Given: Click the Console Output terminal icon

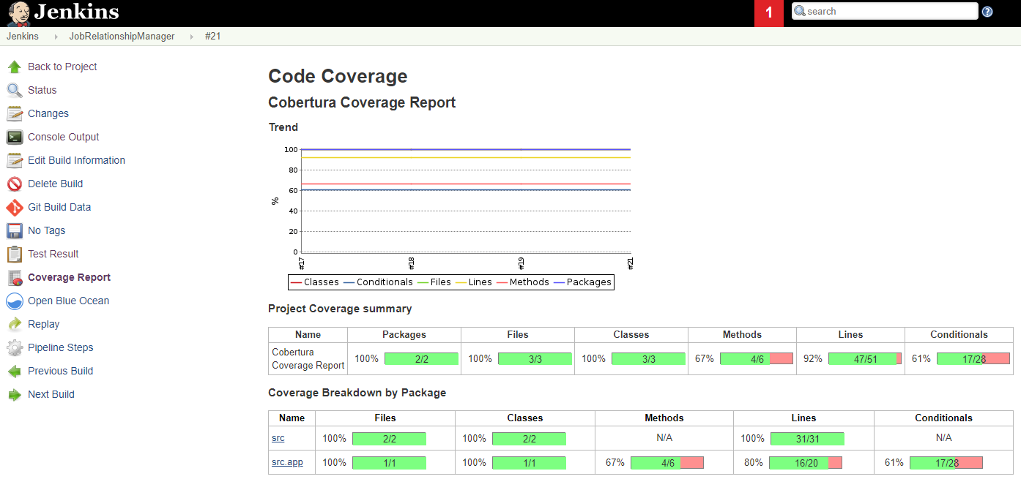Looking at the screenshot, I should click(x=15, y=137).
